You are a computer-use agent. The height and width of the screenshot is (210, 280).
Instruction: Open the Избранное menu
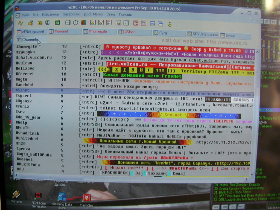click(x=50, y=14)
